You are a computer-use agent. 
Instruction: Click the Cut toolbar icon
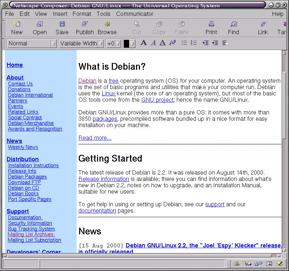137,24
